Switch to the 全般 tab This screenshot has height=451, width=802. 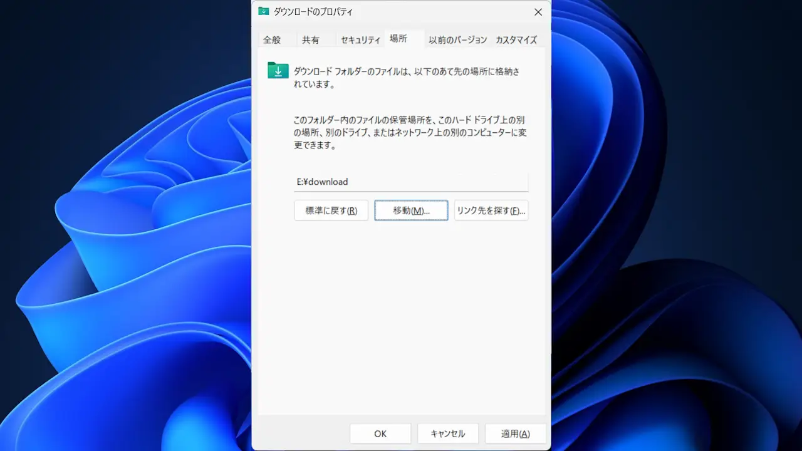pyautogui.click(x=272, y=39)
